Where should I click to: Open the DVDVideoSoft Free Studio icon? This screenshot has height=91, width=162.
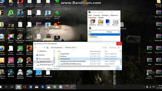pyautogui.click(x=11, y=62)
